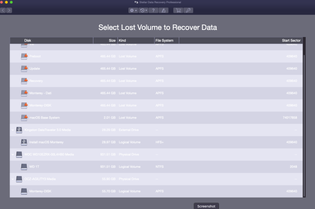315x209 pixels.
Task: Click the macOS Base System drive icon
Action: pos(24,118)
